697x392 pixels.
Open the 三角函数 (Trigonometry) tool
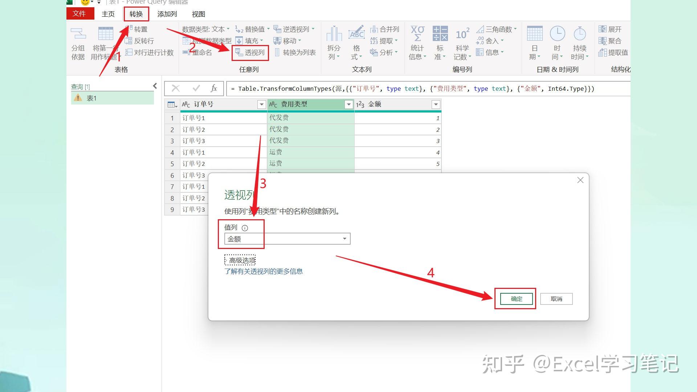click(497, 29)
